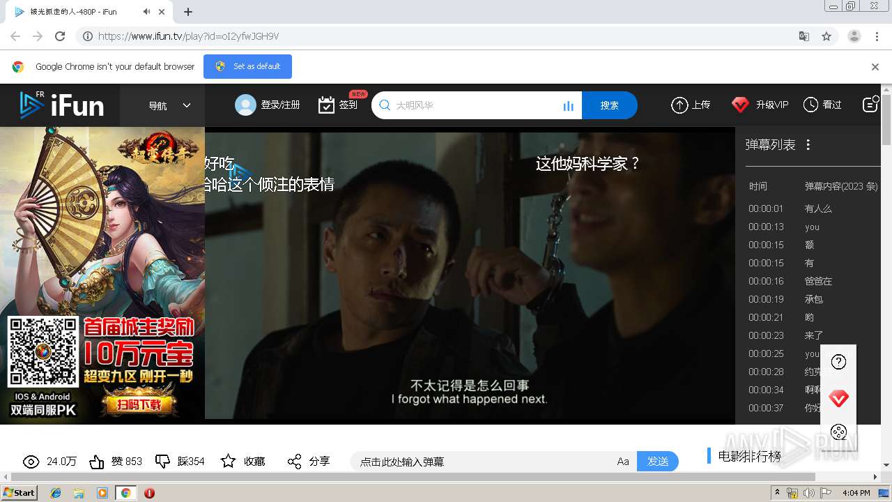Click the thumbs-up 赞 icon

point(97,462)
